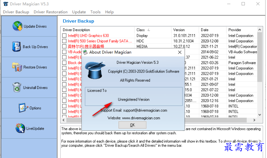
Task: Click the LiveUpdate globe cursor icon
Action: point(20,128)
